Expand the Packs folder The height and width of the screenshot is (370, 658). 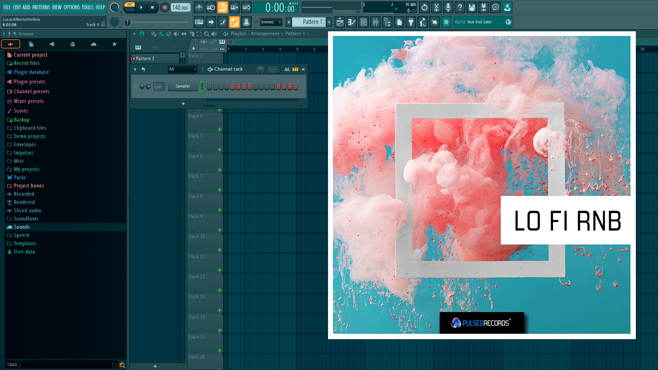click(x=19, y=177)
